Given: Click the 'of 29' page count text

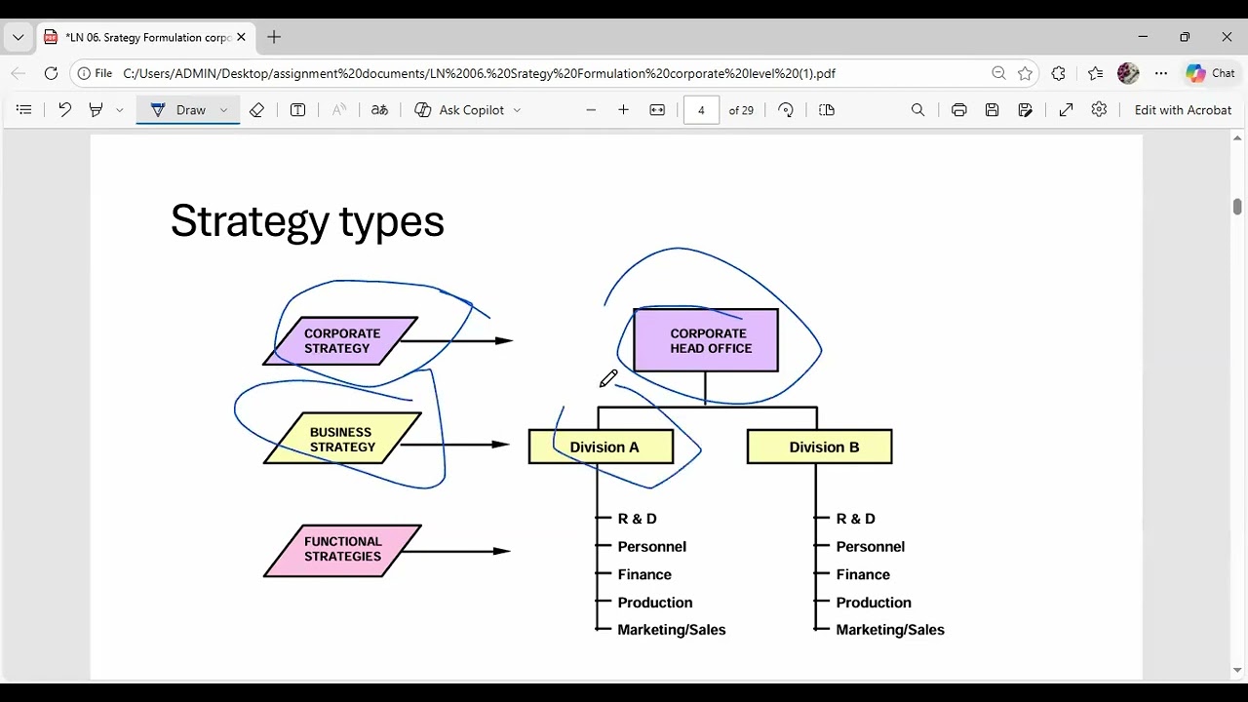Looking at the screenshot, I should click(x=741, y=110).
